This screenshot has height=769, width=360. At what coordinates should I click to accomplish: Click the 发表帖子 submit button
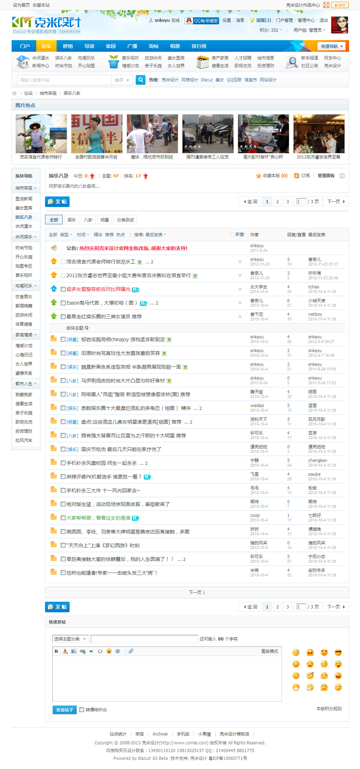(x=64, y=710)
